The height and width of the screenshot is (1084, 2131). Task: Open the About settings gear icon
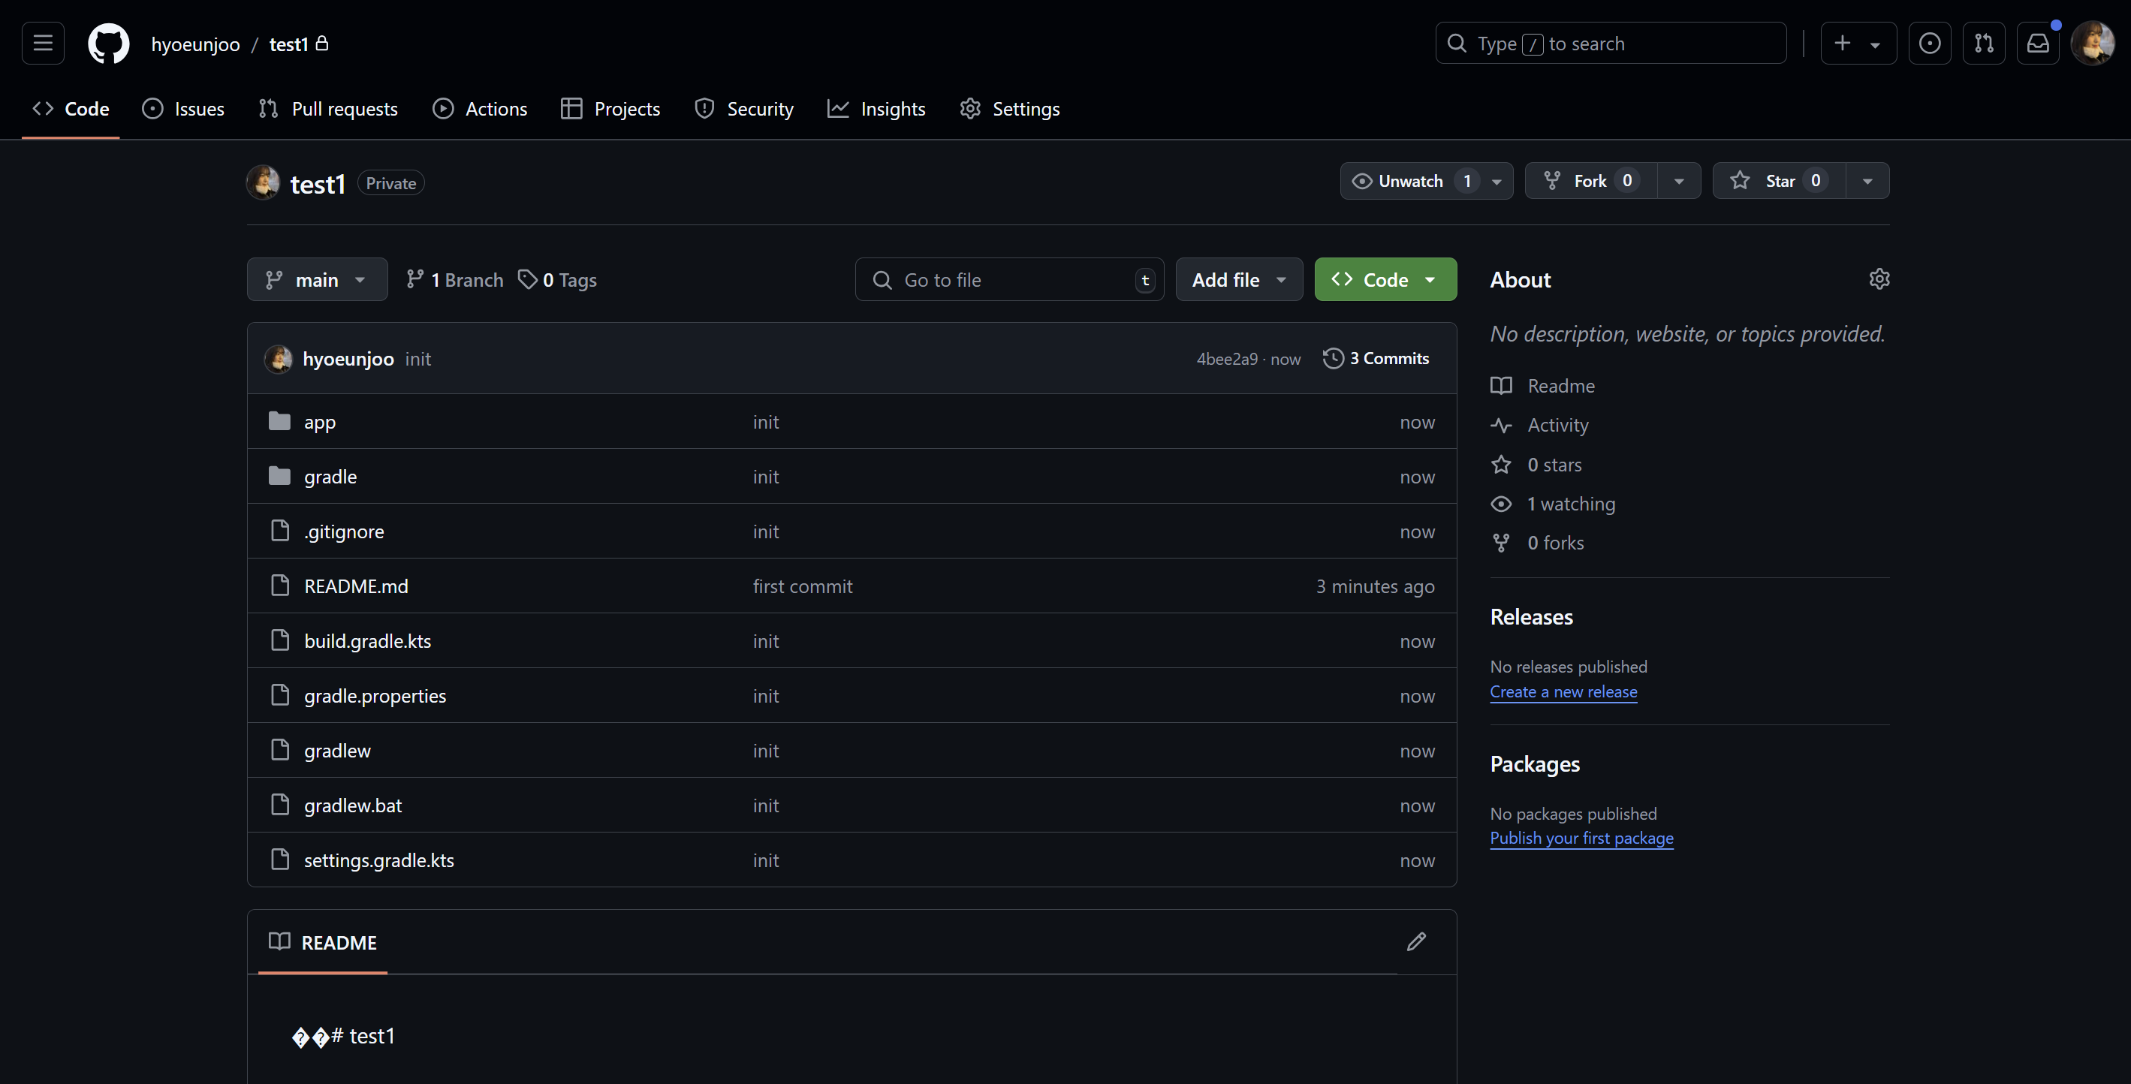click(x=1879, y=279)
